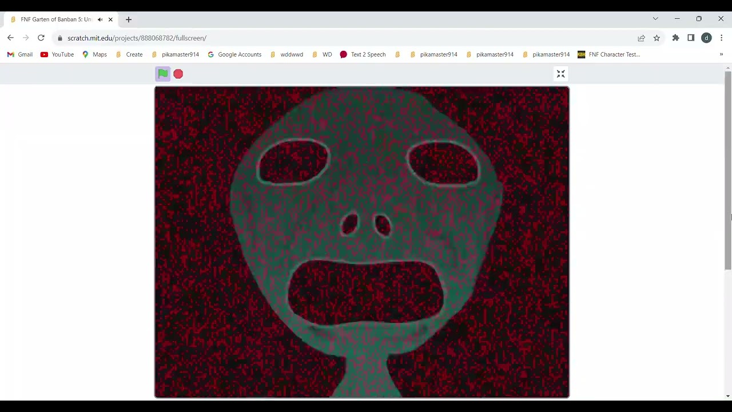Viewport: 732px width, 412px height.
Task: Open Gmail bookmark
Action: click(20, 54)
